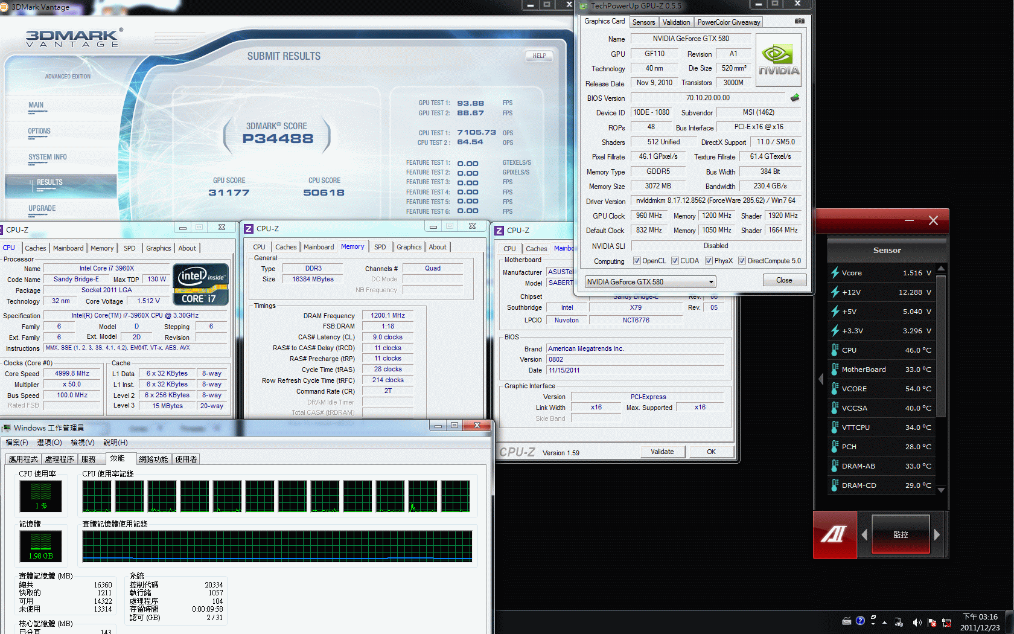Click the Validate button in CPU-Z

[x=662, y=452]
